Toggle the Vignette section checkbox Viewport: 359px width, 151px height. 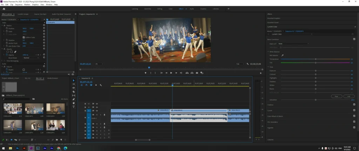[x=354, y=128]
